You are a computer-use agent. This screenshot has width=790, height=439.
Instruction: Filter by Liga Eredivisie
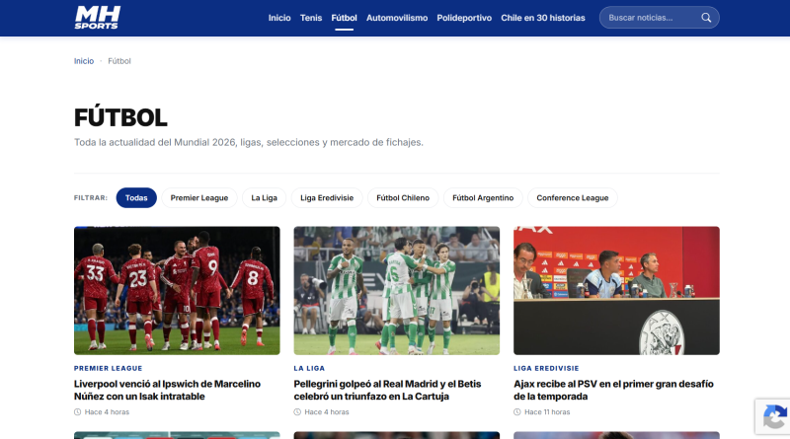327,198
